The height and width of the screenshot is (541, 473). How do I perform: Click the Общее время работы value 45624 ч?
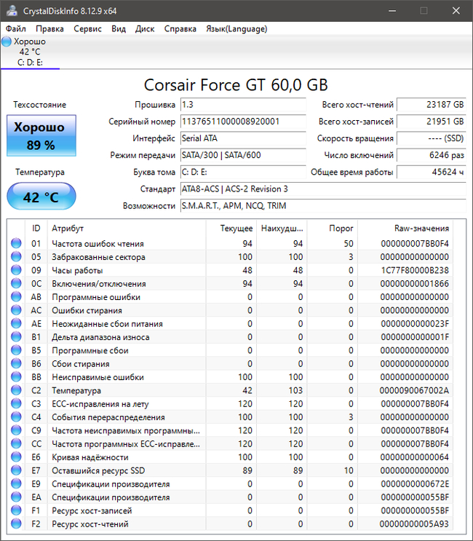point(432,172)
